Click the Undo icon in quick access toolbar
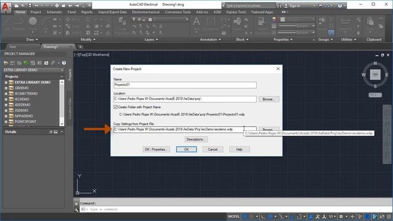The width and height of the screenshot is (393, 221). click(37, 6)
